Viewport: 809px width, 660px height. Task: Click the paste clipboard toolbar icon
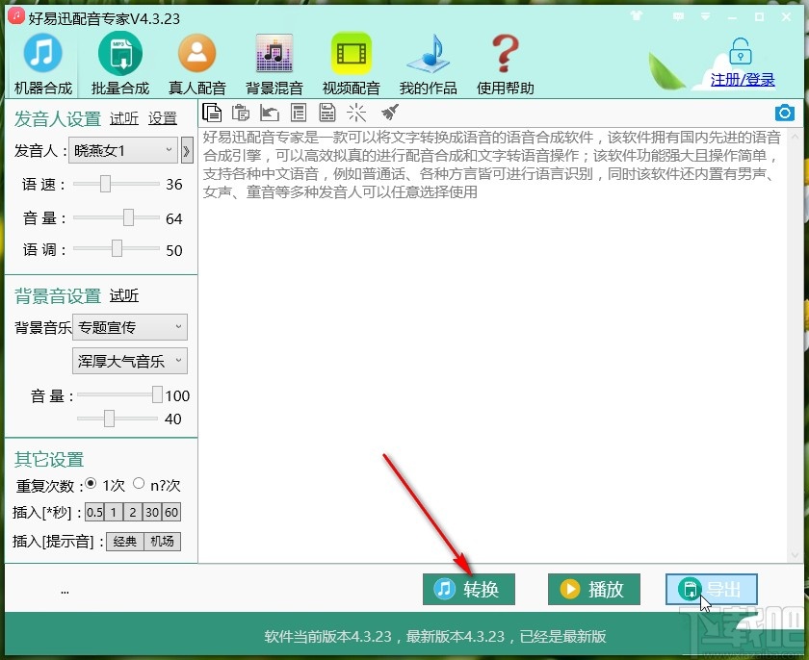point(241,113)
